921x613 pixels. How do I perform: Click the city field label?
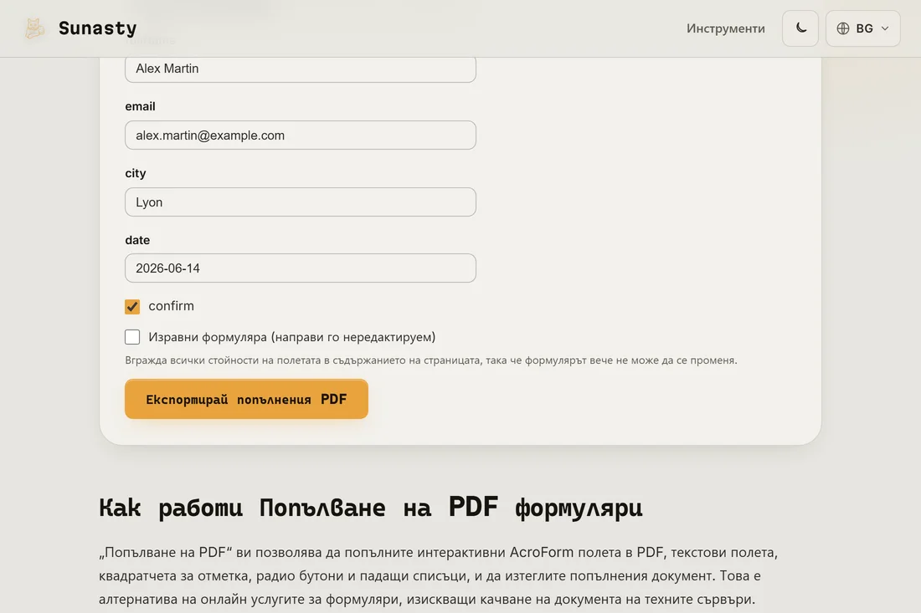(x=135, y=173)
